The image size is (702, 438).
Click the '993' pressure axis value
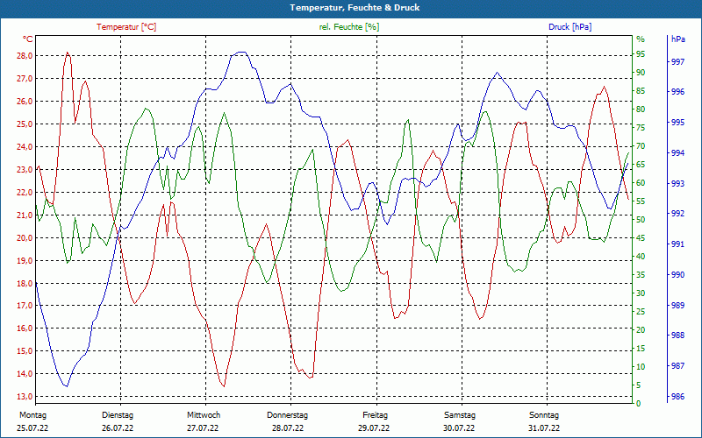pos(678,183)
